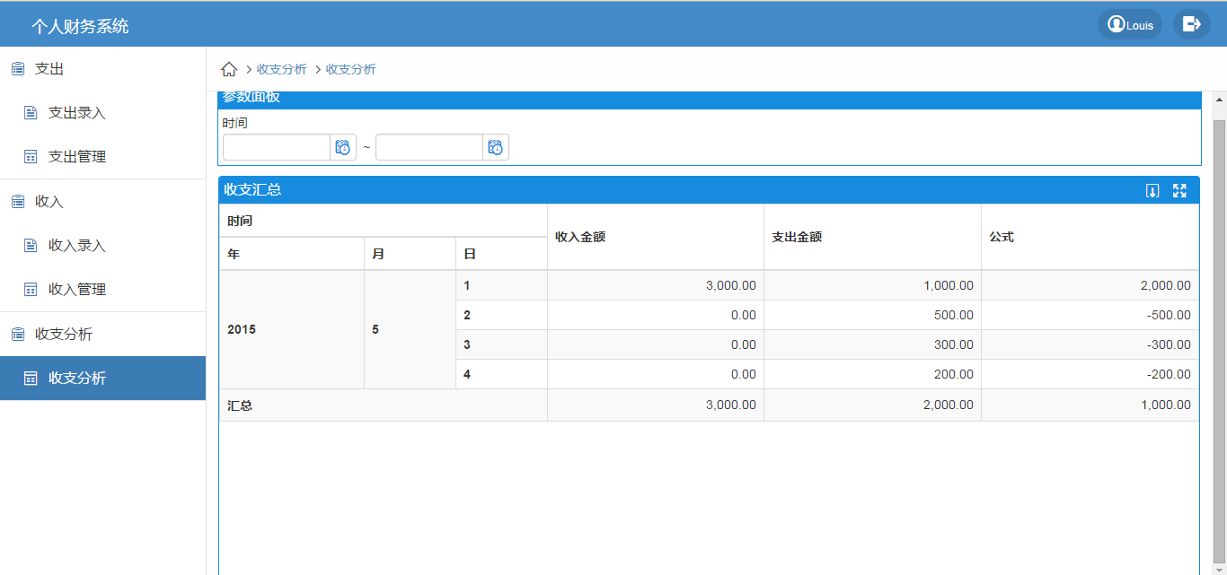Open 支出管理 in the sidebar
The image size is (1227, 575).
pos(77,157)
